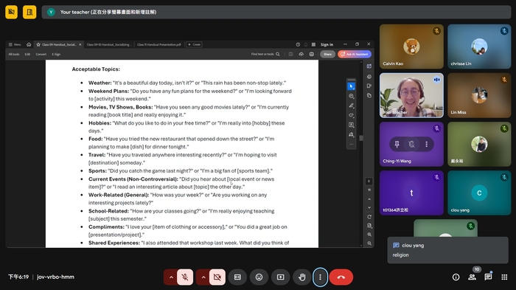The width and height of the screenshot is (516, 290).
Task: Select Lin Miss's video tile
Action: 479,95
